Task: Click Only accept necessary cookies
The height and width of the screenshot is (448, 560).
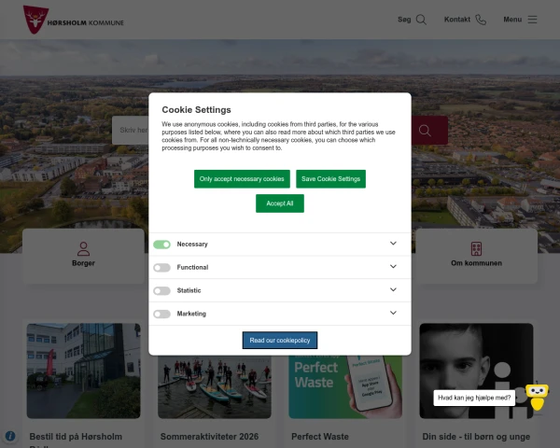Action: pyautogui.click(x=242, y=179)
